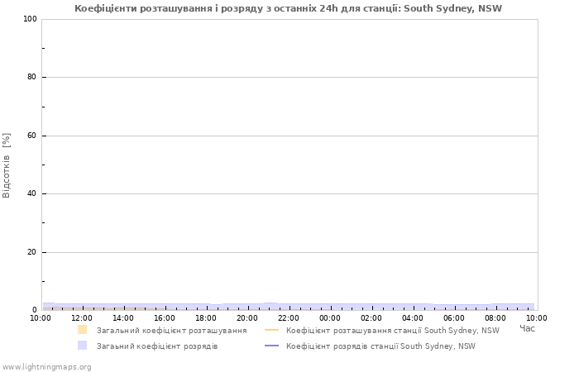Select legend label Загальний коефіцієнт розташування
579x372 pixels.
(x=171, y=331)
